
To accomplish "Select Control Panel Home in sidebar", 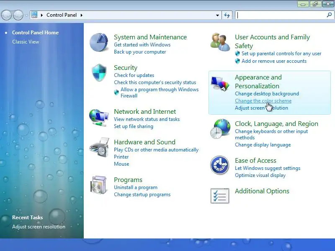I will pyautogui.click(x=35, y=33).
